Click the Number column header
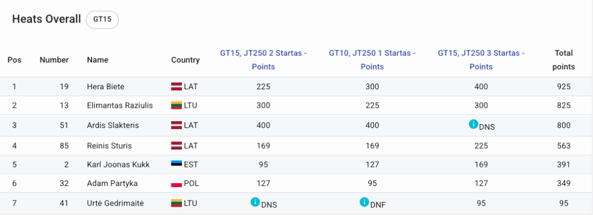This screenshot has width=593, height=215. (54, 60)
